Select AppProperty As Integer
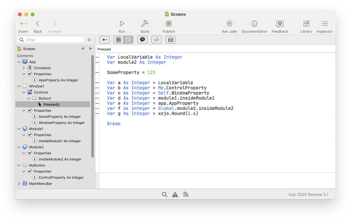 [x=58, y=80]
